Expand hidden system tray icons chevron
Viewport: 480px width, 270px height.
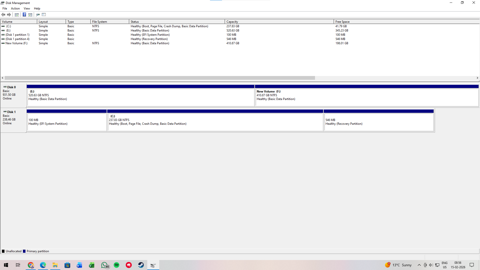(419, 265)
